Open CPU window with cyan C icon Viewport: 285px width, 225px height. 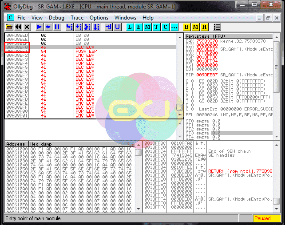(x=165, y=27)
